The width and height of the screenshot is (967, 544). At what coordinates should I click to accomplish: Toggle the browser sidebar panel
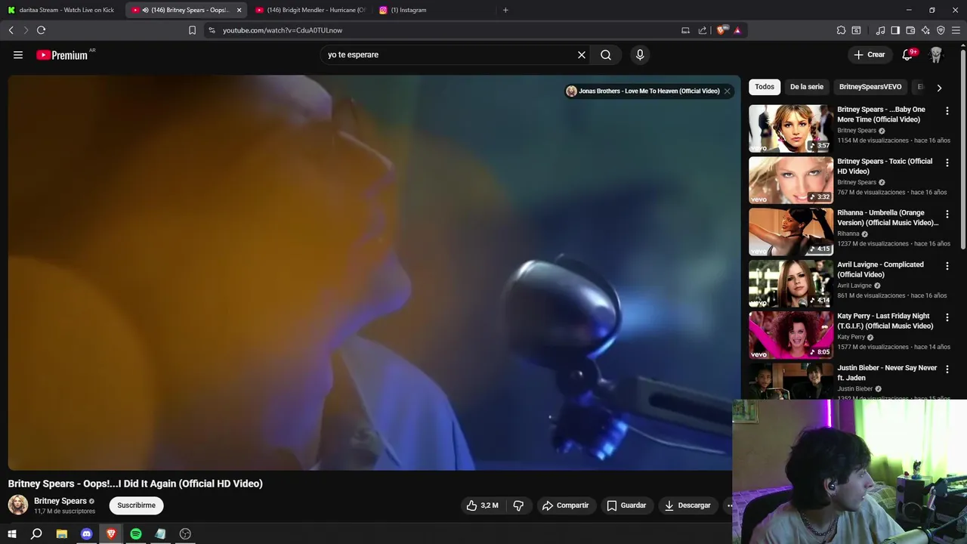point(895,30)
